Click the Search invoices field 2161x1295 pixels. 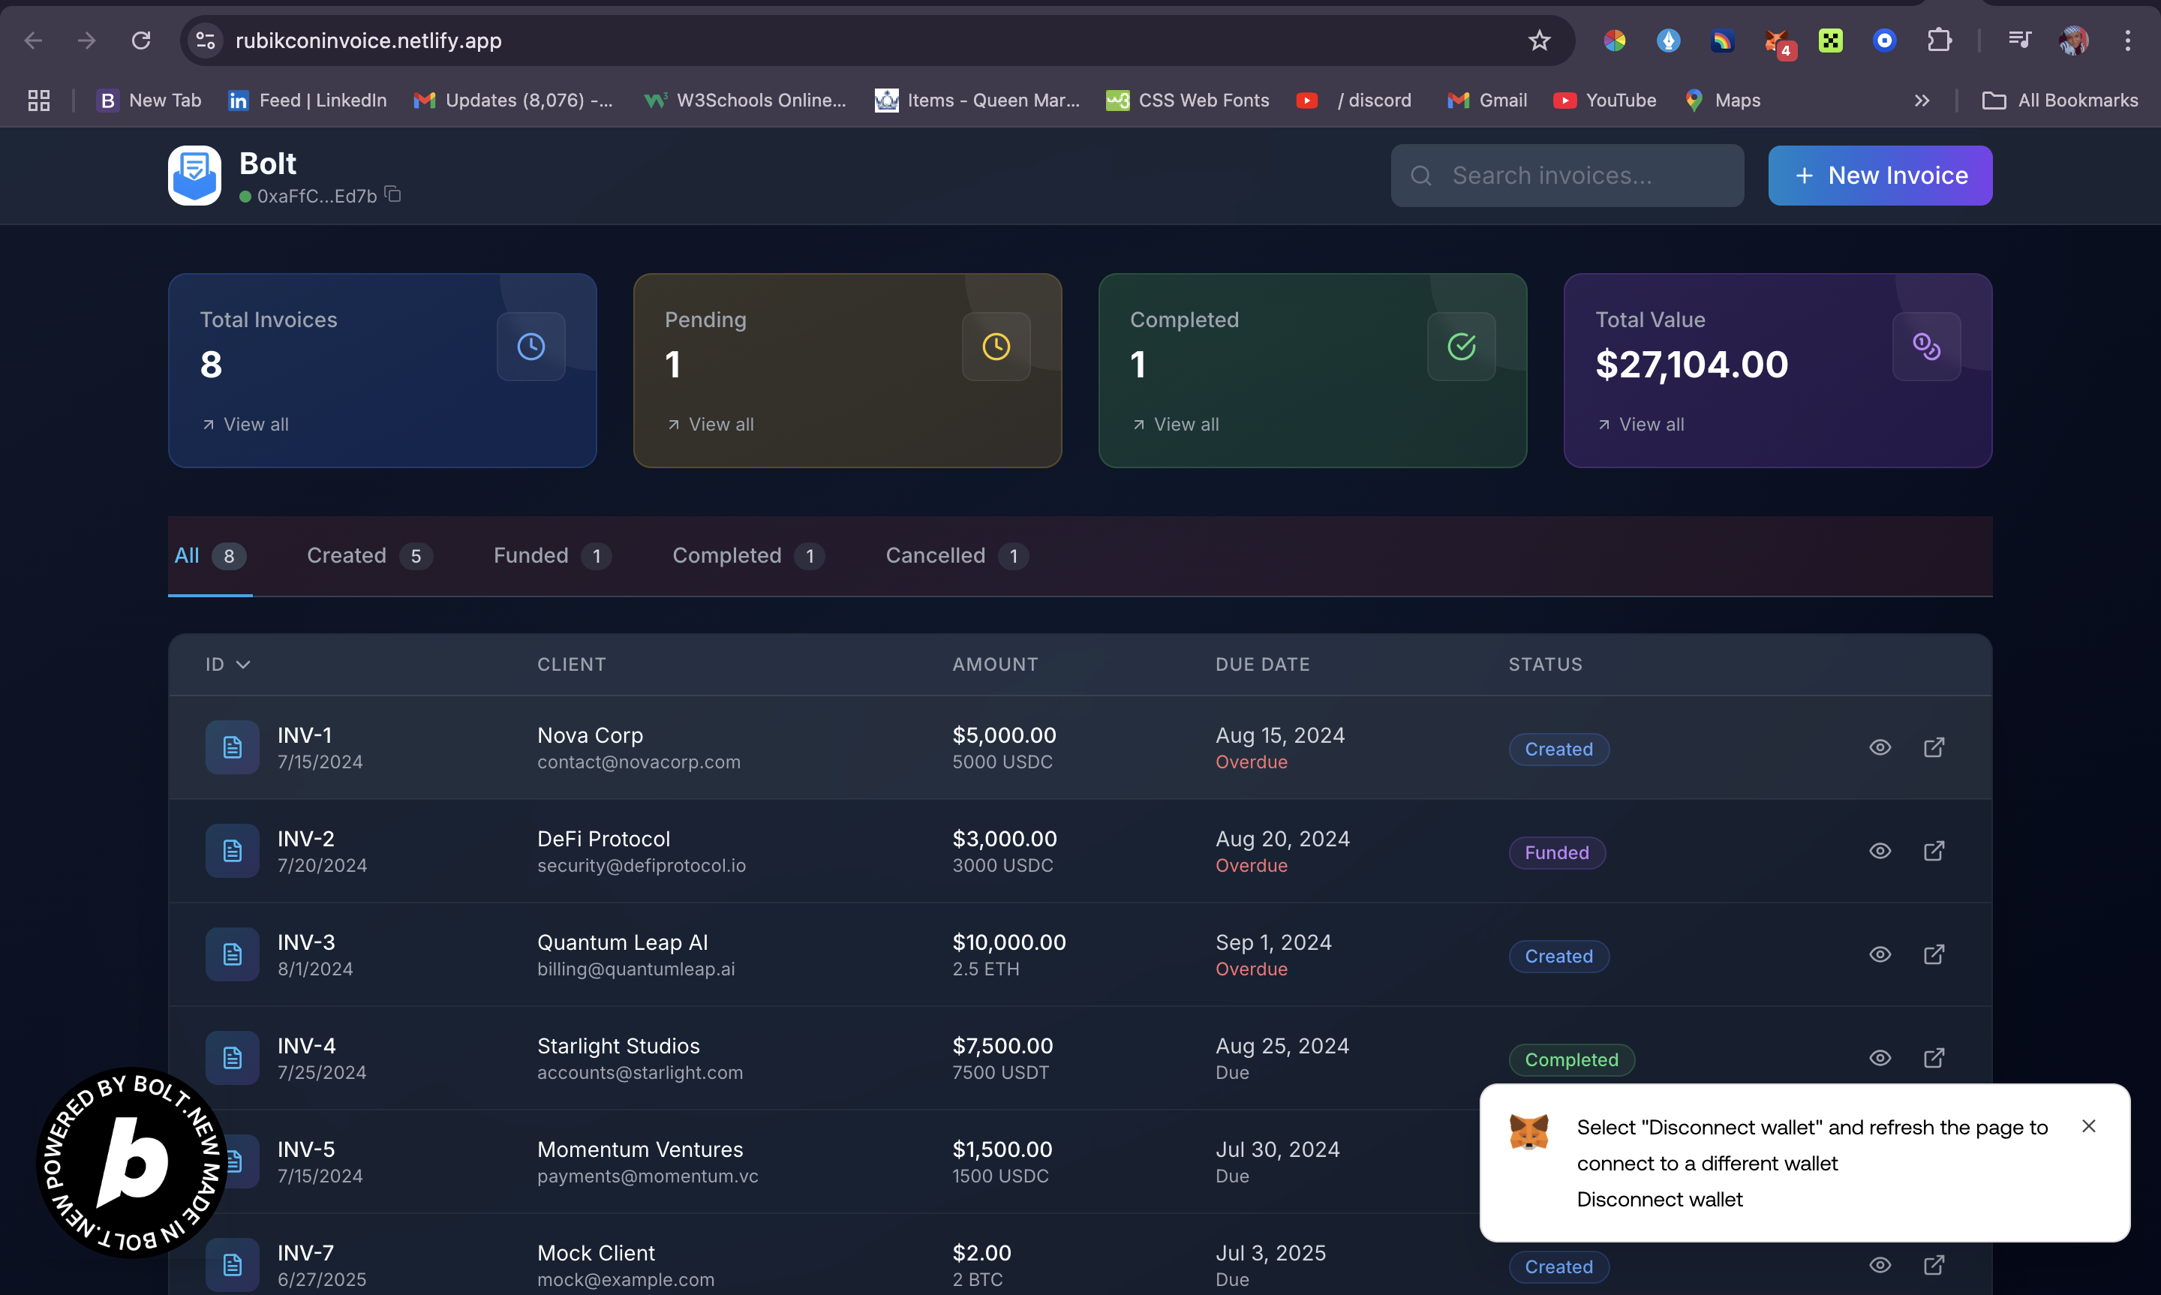1567,176
